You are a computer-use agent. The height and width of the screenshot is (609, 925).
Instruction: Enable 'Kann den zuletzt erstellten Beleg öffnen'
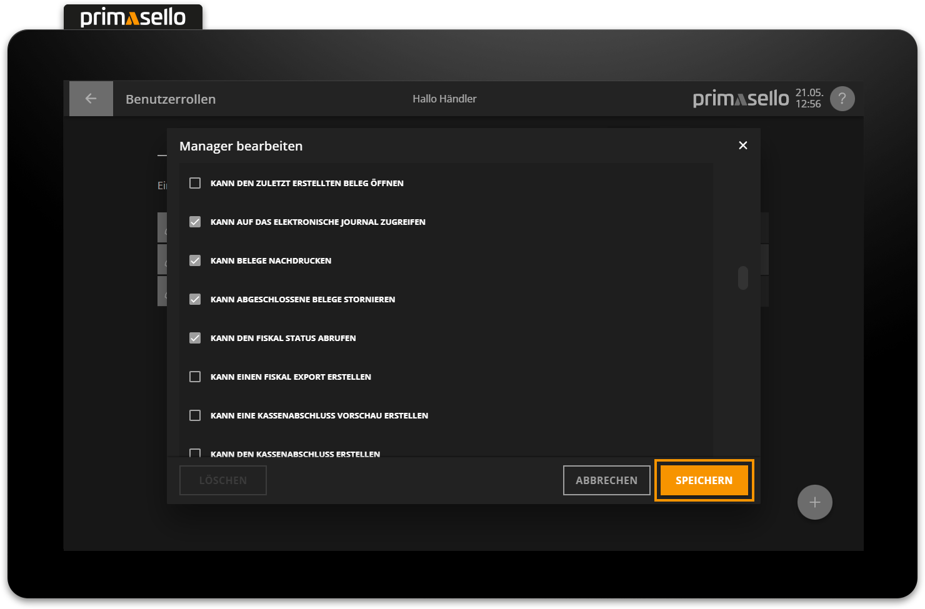[x=195, y=183]
